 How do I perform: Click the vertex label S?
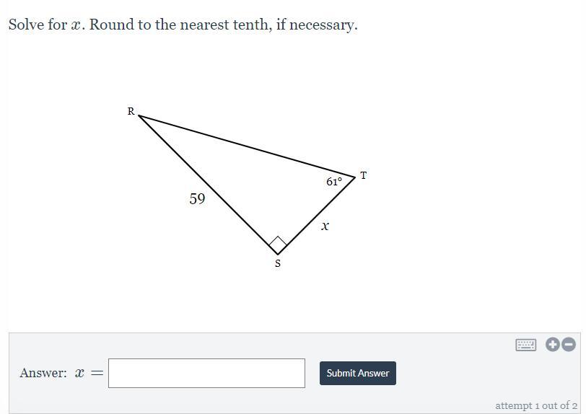278,263
